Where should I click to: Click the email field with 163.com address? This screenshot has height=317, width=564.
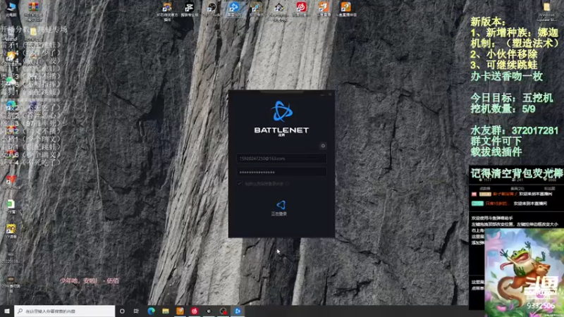pyautogui.click(x=281, y=158)
